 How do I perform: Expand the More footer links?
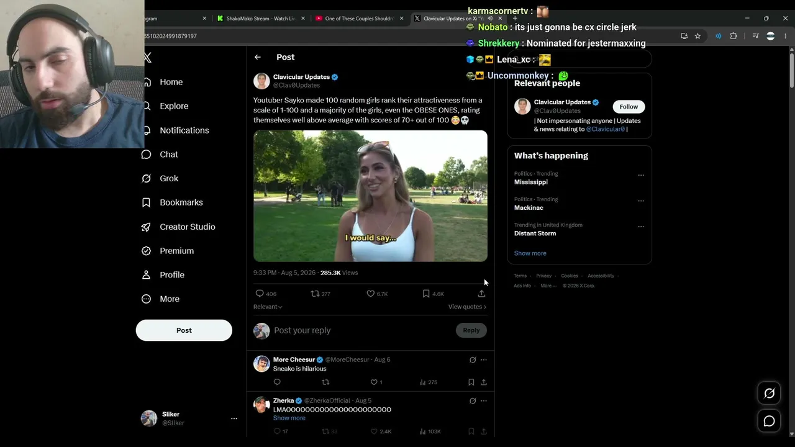coord(548,286)
